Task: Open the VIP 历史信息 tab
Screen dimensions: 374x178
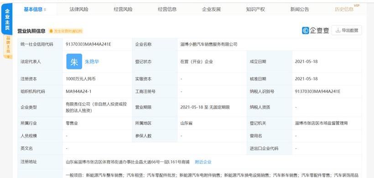Action: [344, 9]
